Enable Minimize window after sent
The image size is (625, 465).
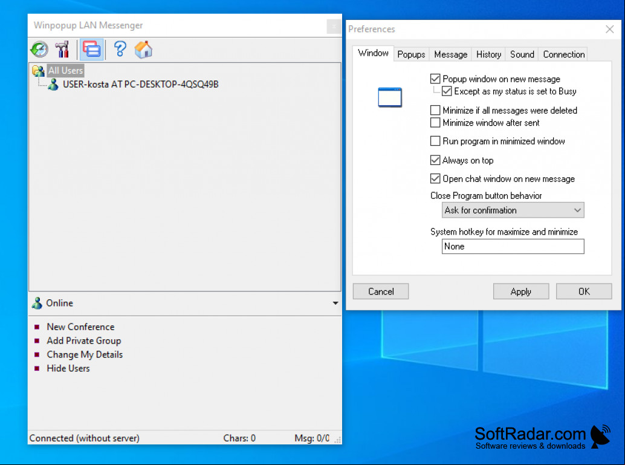click(435, 122)
